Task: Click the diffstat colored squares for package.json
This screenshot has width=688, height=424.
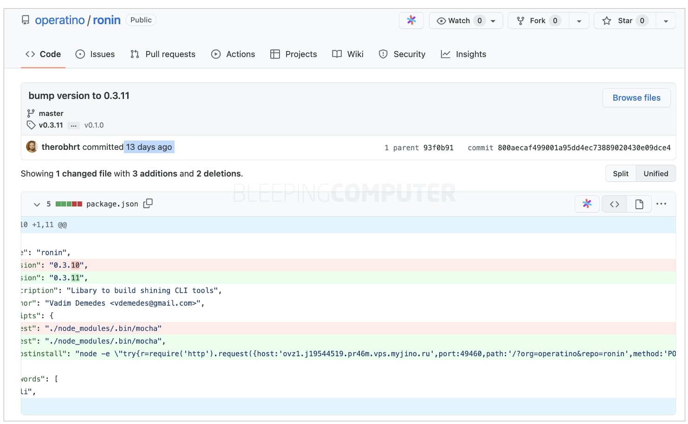Action: 69,204
